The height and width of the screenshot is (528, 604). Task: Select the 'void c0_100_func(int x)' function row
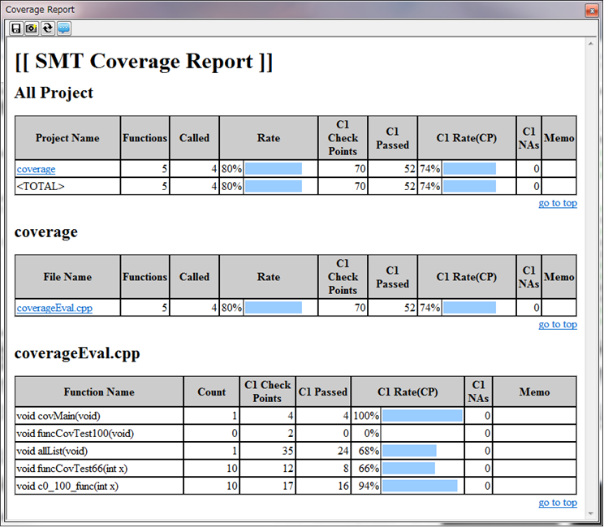(296, 486)
